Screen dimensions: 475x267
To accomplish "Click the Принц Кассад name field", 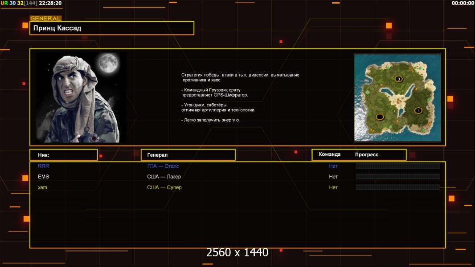I will coord(111,28).
